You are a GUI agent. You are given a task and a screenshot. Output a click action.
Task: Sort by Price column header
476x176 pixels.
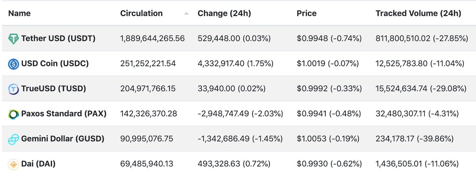[x=307, y=13]
